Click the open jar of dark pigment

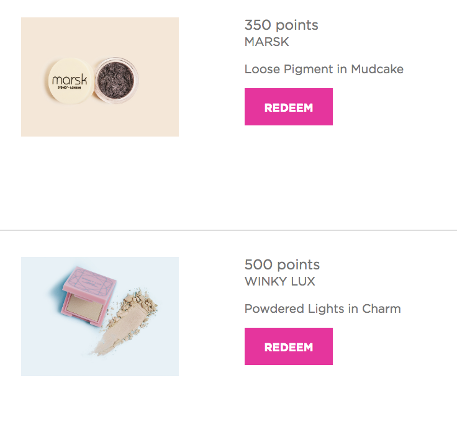116,80
